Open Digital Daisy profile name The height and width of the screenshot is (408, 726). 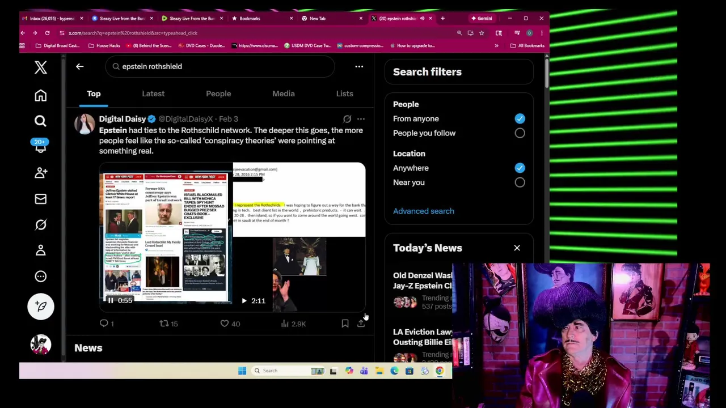pos(123,119)
